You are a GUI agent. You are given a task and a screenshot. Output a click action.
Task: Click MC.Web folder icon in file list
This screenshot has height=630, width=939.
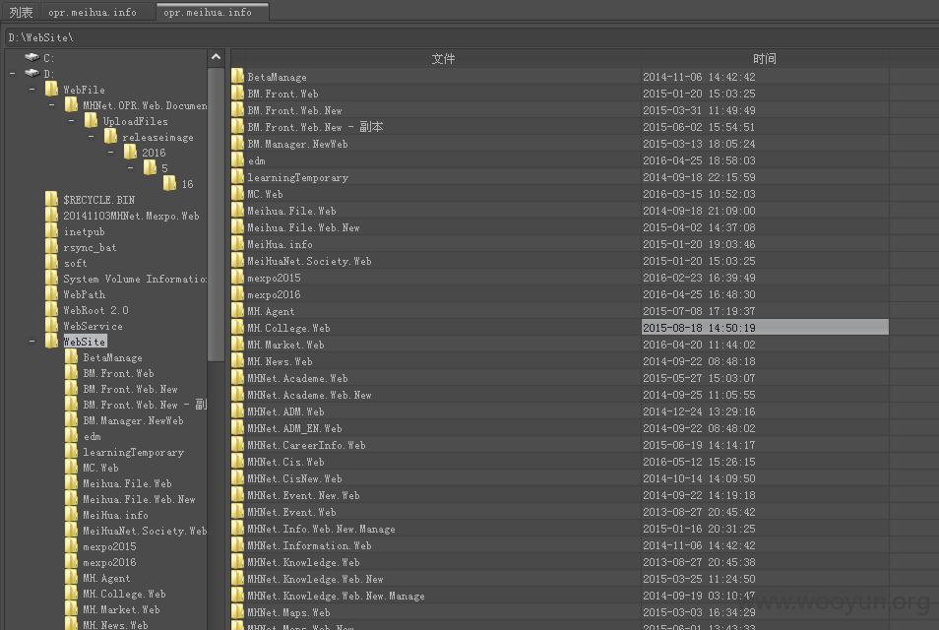(237, 194)
